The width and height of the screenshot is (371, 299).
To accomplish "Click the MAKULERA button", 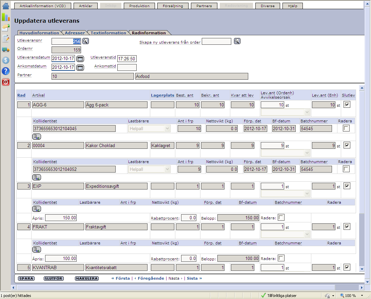I will click(x=87, y=278).
